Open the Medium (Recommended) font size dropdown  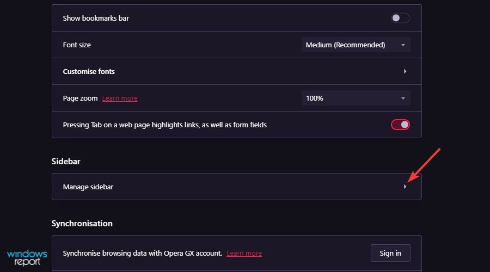click(356, 45)
